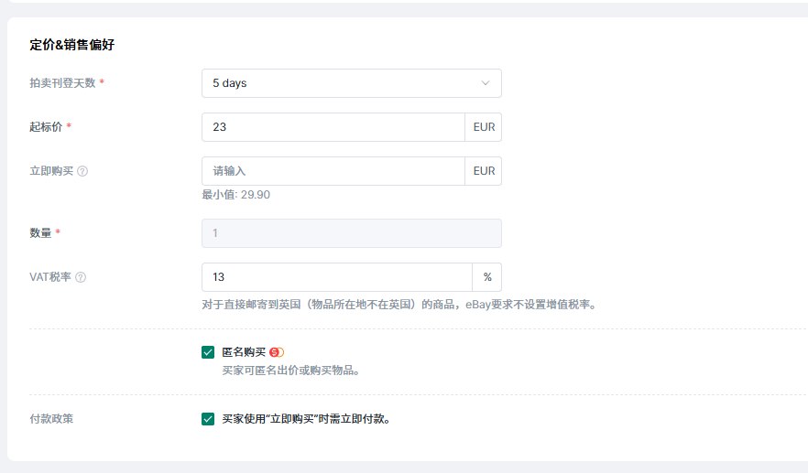Toggle the immediate payment required checkbox

point(208,419)
